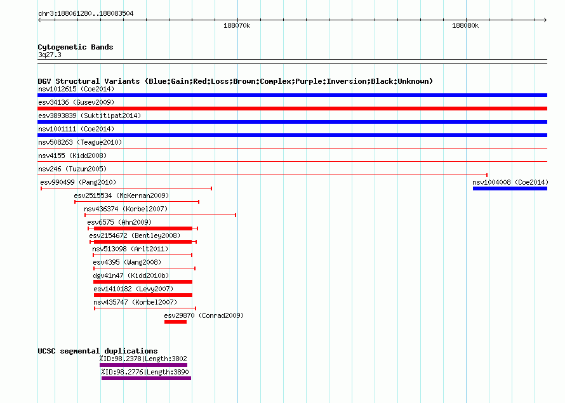Image resolution: width=565 pixels, height=403 pixels.
Task: Click the DGV Structural Variants track title
Action: [x=235, y=81]
